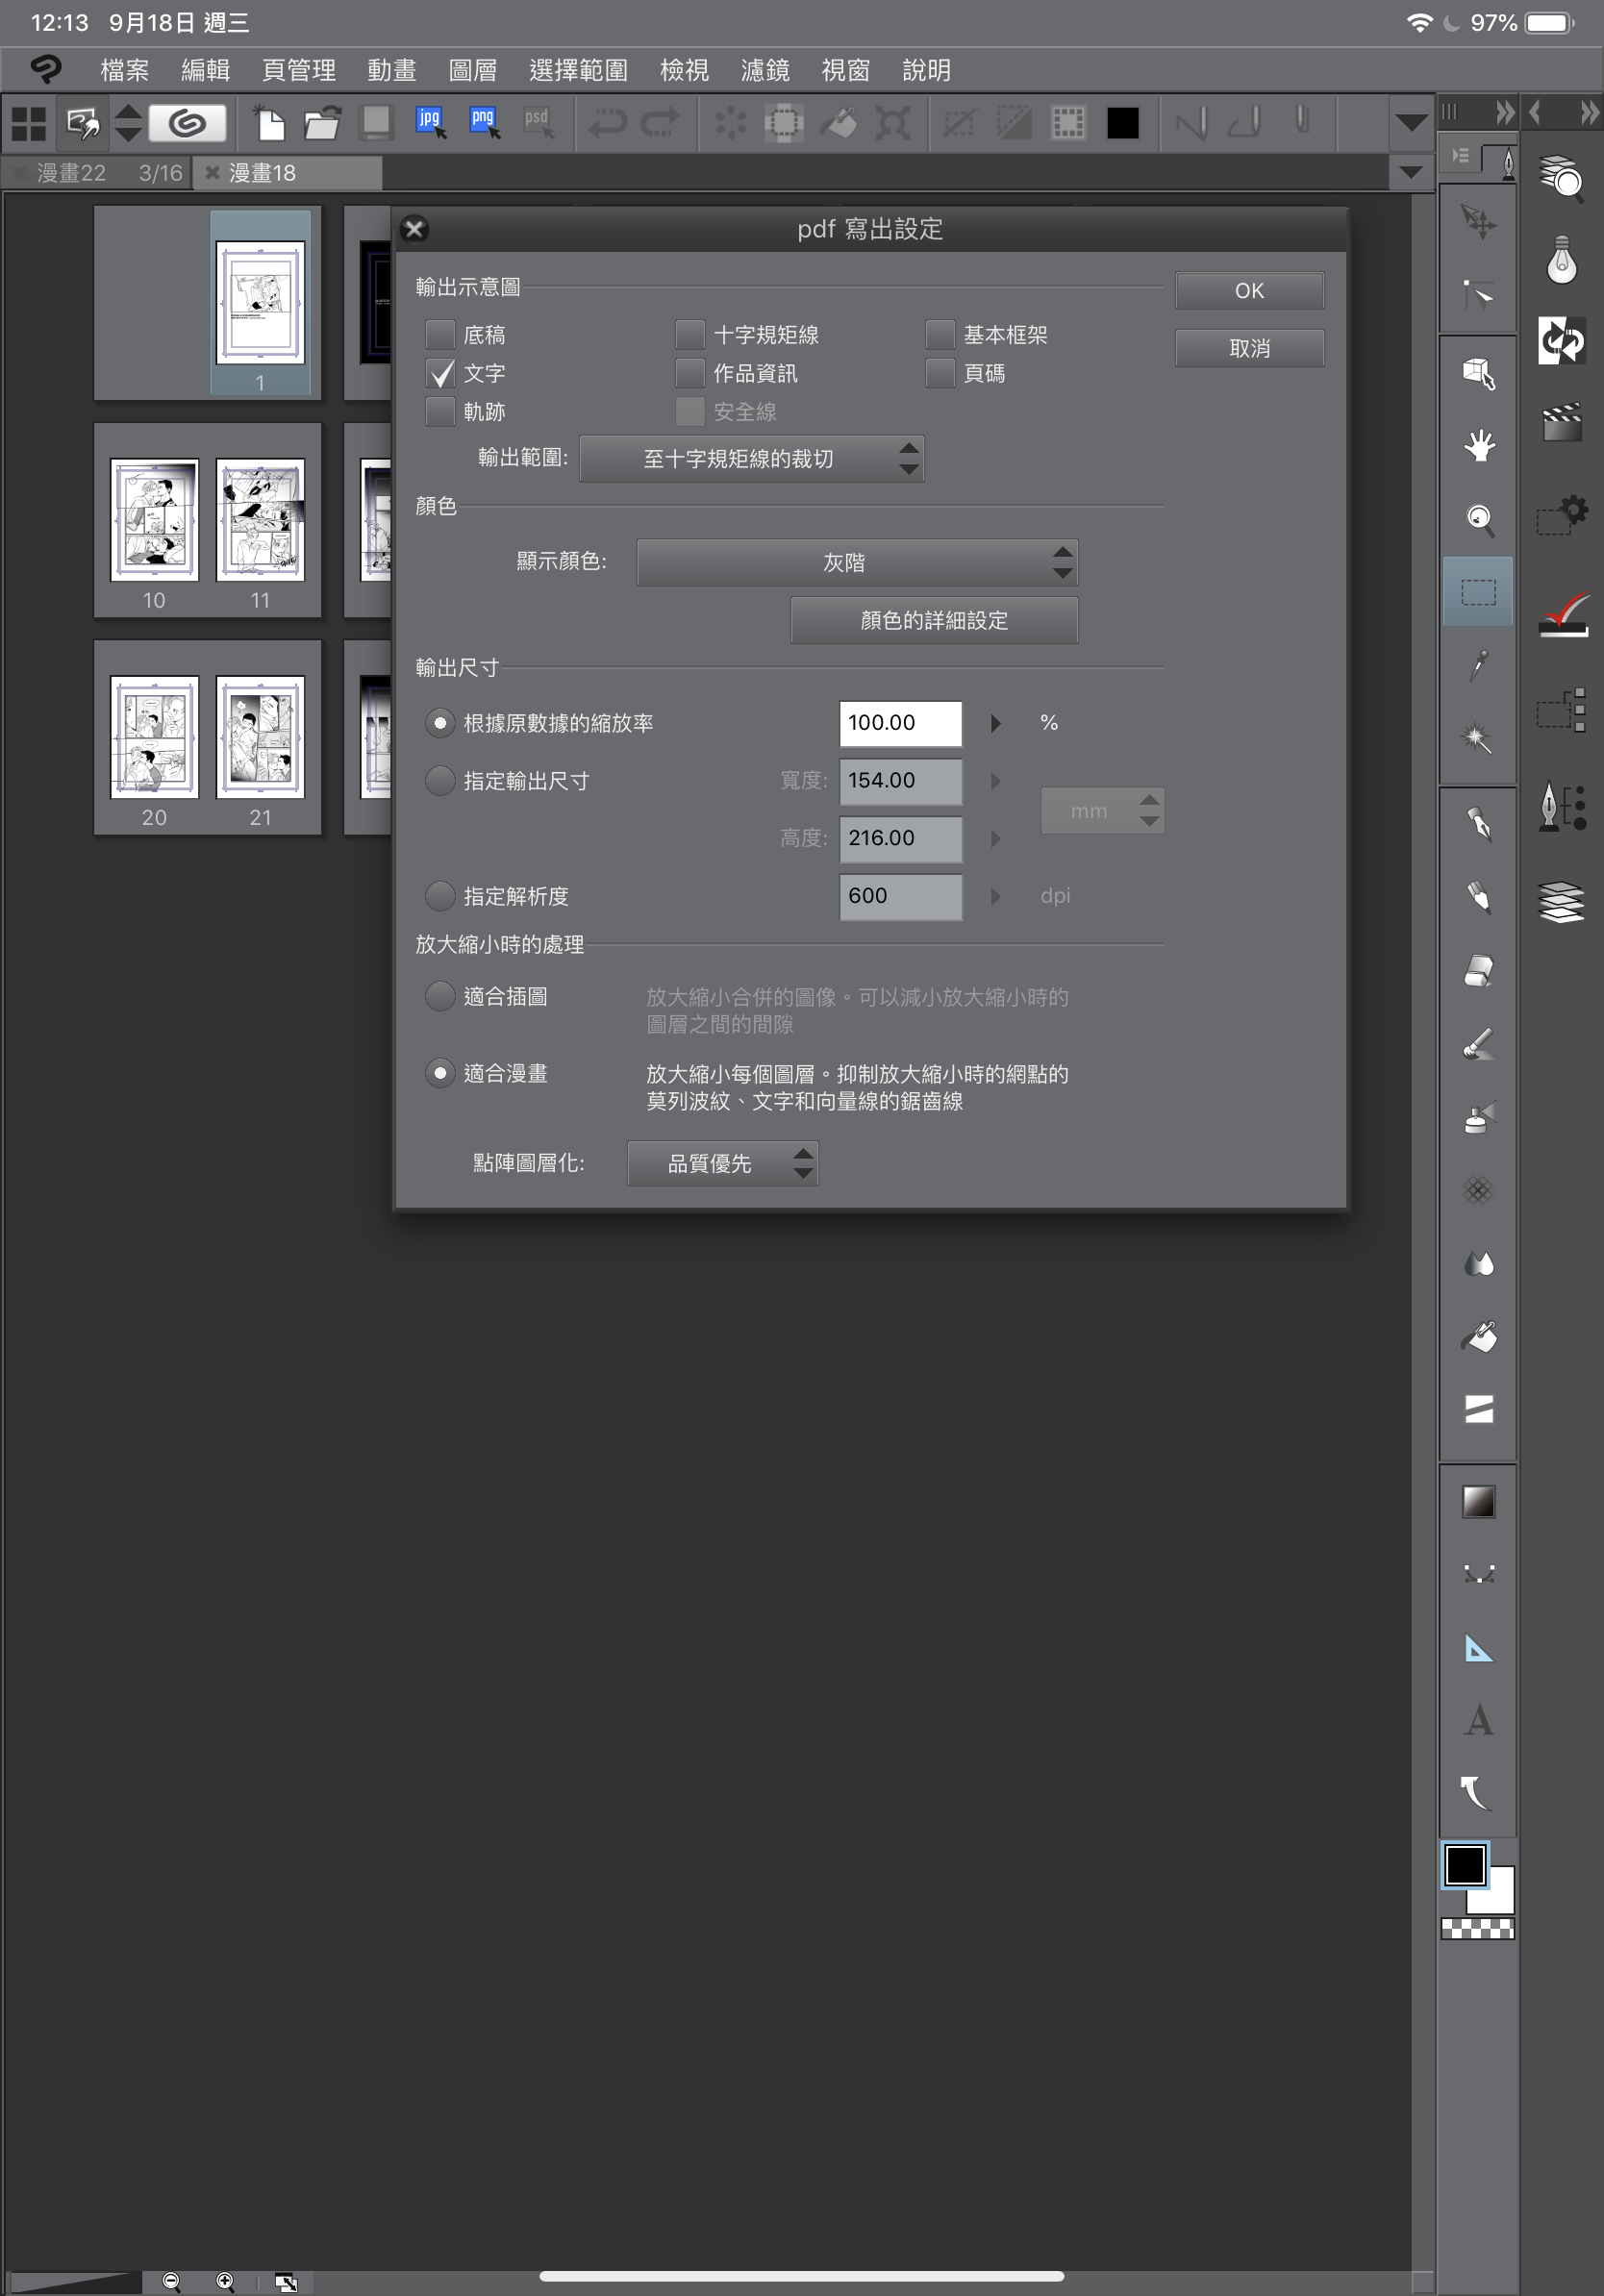Viewport: 1604px width, 2296px height.
Task: Expand the right panel double-arrow
Action: [x=1588, y=112]
